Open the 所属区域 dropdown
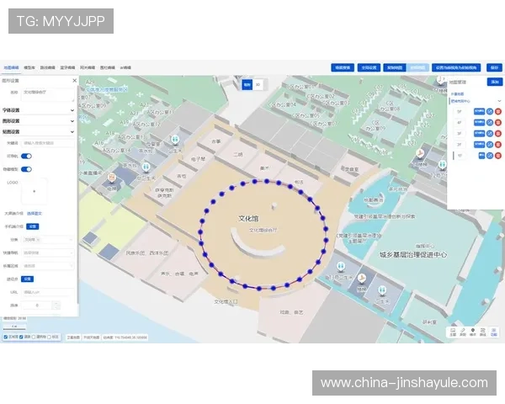Image resolution: width=505 pixels, height=404 pixels. (x=48, y=266)
